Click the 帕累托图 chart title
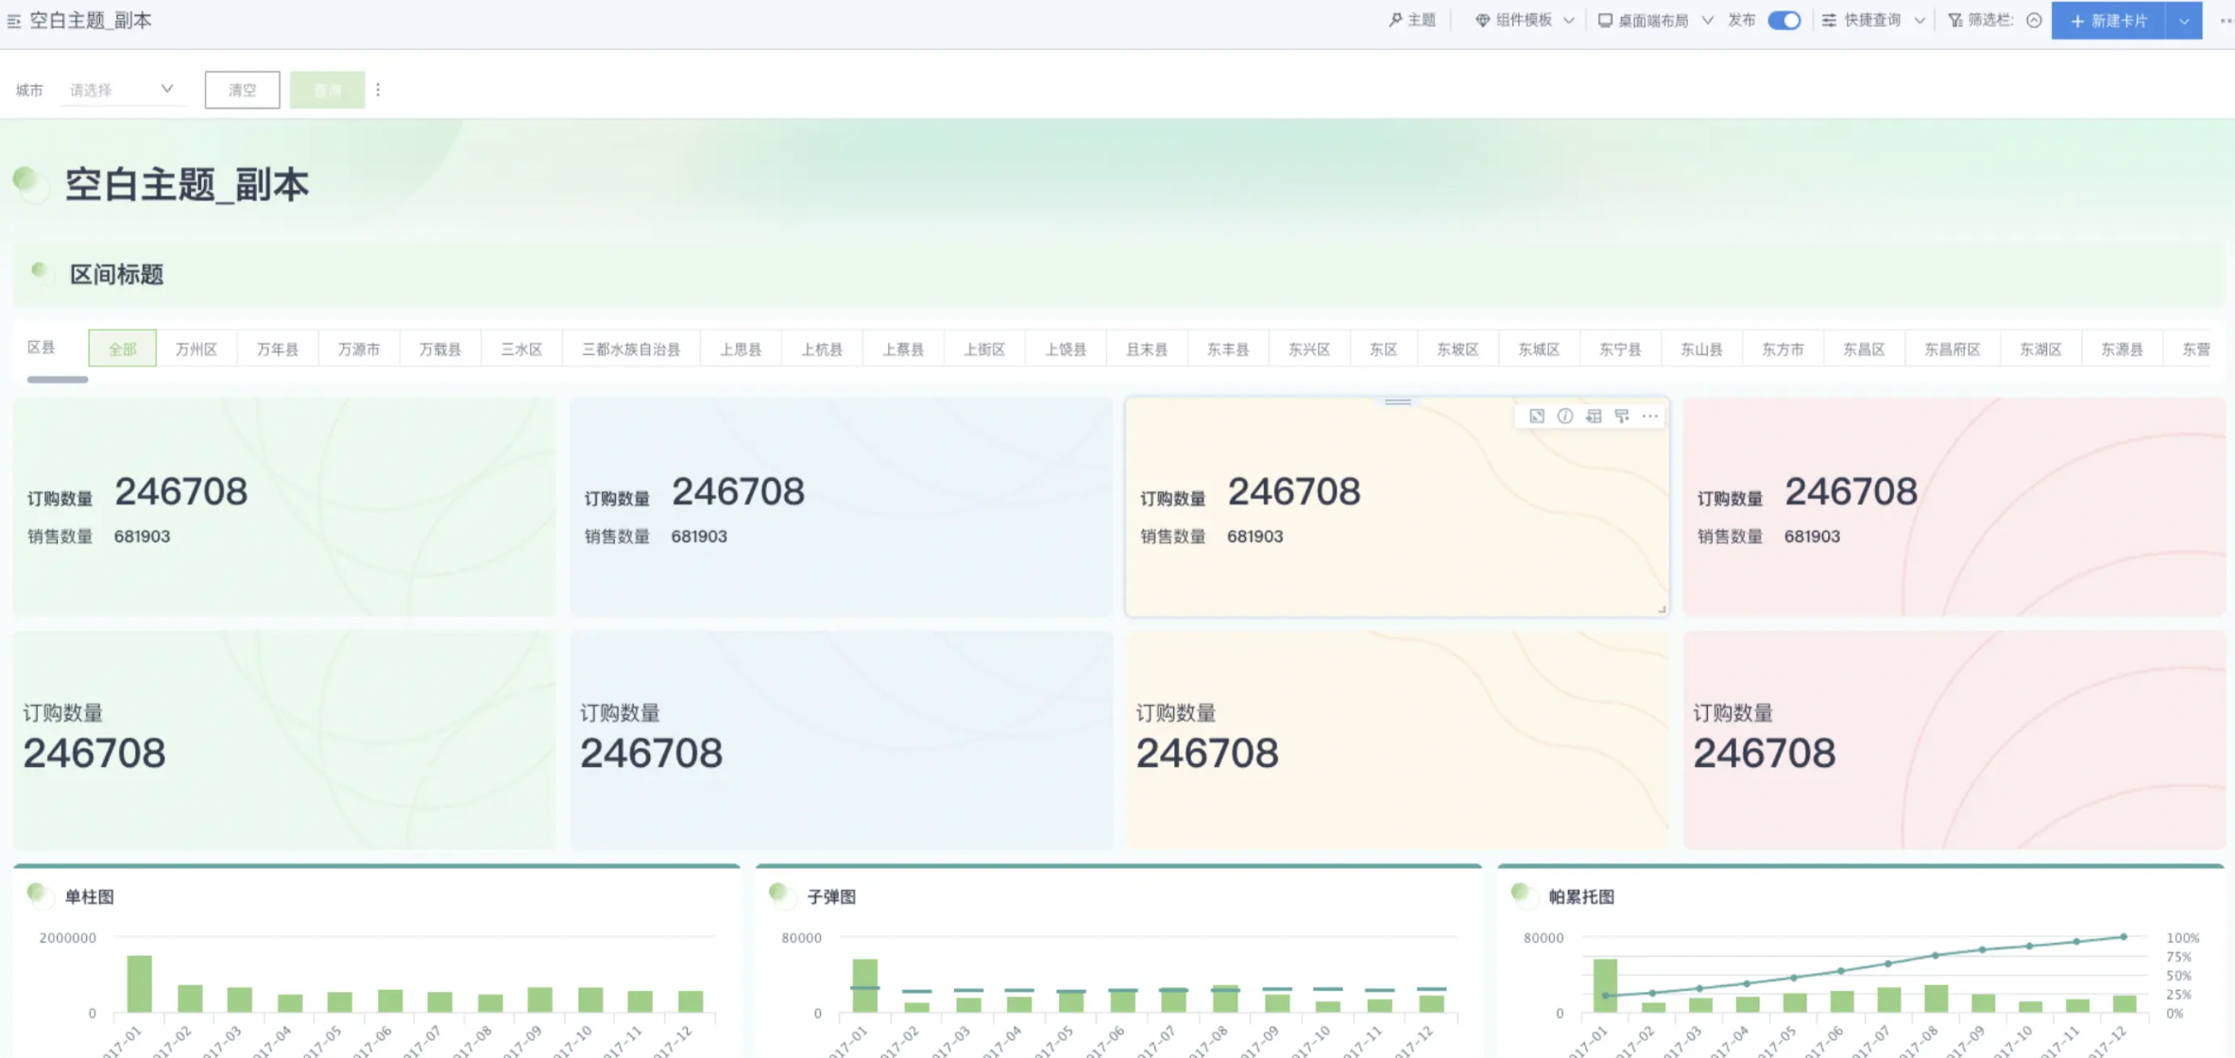This screenshot has height=1058, width=2235. [1581, 896]
